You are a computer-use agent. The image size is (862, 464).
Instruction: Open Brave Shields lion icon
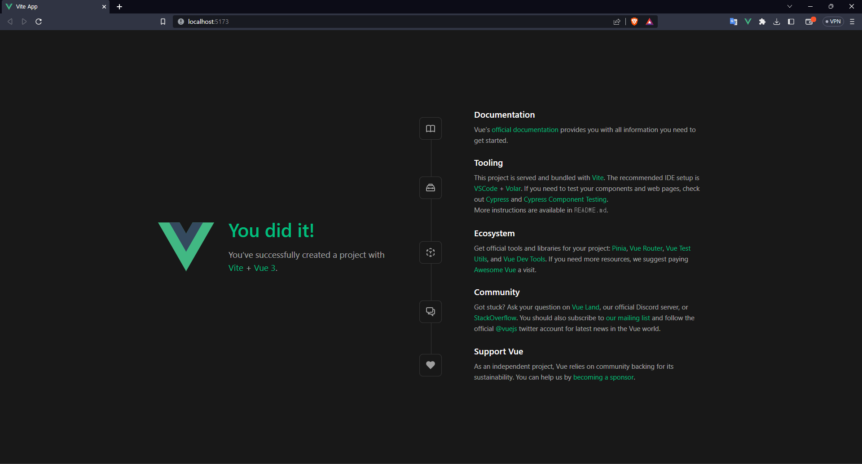634,22
